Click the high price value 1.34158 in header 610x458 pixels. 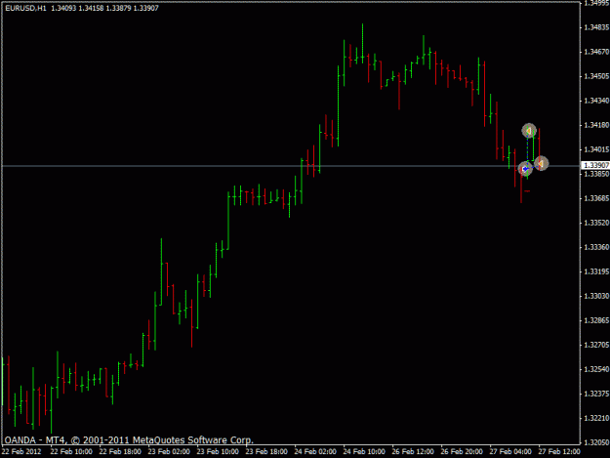point(91,8)
